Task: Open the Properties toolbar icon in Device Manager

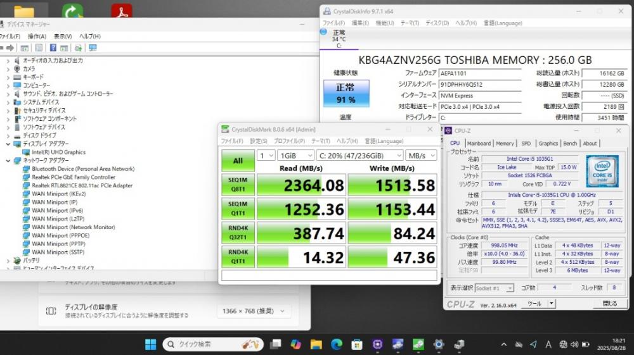Action: (x=39, y=48)
